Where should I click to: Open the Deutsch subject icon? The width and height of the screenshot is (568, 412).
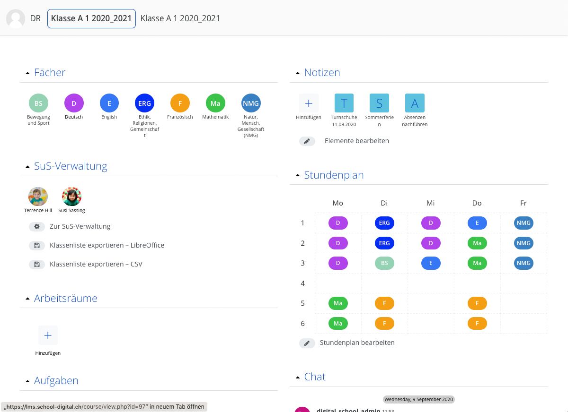[x=74, y=103]
